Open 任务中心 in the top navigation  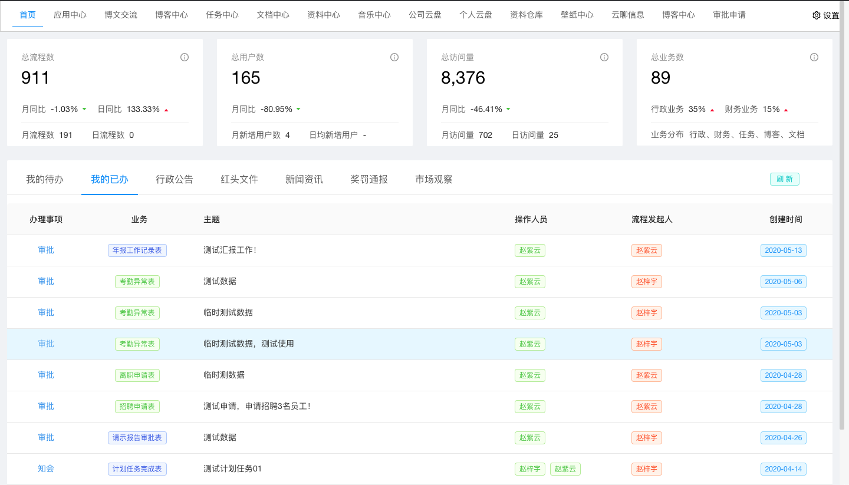(222, 15)
